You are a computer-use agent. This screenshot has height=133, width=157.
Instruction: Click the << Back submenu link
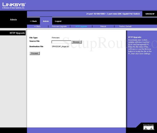click(37, 26)
